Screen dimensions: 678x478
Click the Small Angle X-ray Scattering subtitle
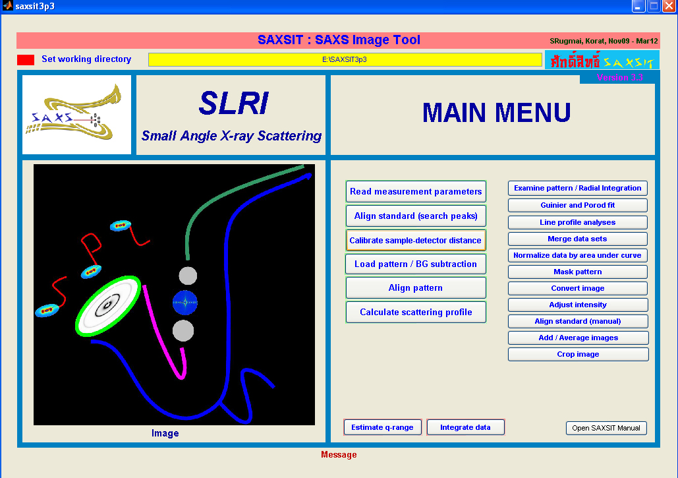[x=231, y=136]
